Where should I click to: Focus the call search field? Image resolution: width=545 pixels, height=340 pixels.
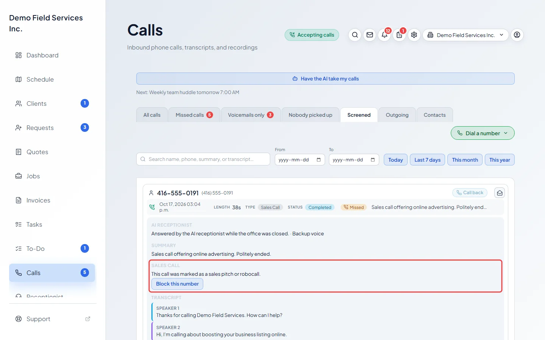(x=203, y=159)
